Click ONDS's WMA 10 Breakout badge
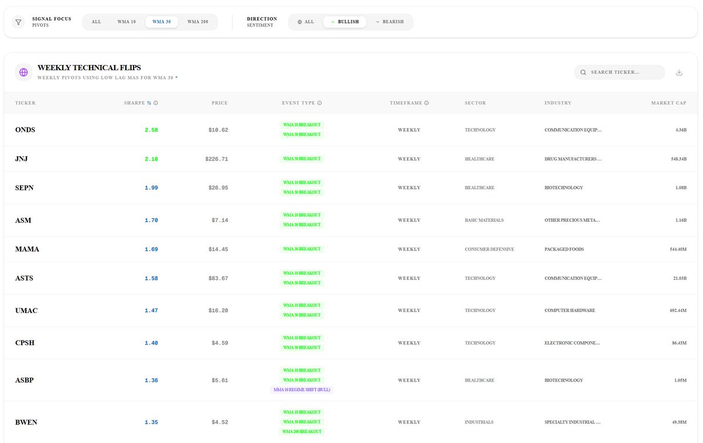703x443 pixels. pyautogui.click(x=302, y=125)
